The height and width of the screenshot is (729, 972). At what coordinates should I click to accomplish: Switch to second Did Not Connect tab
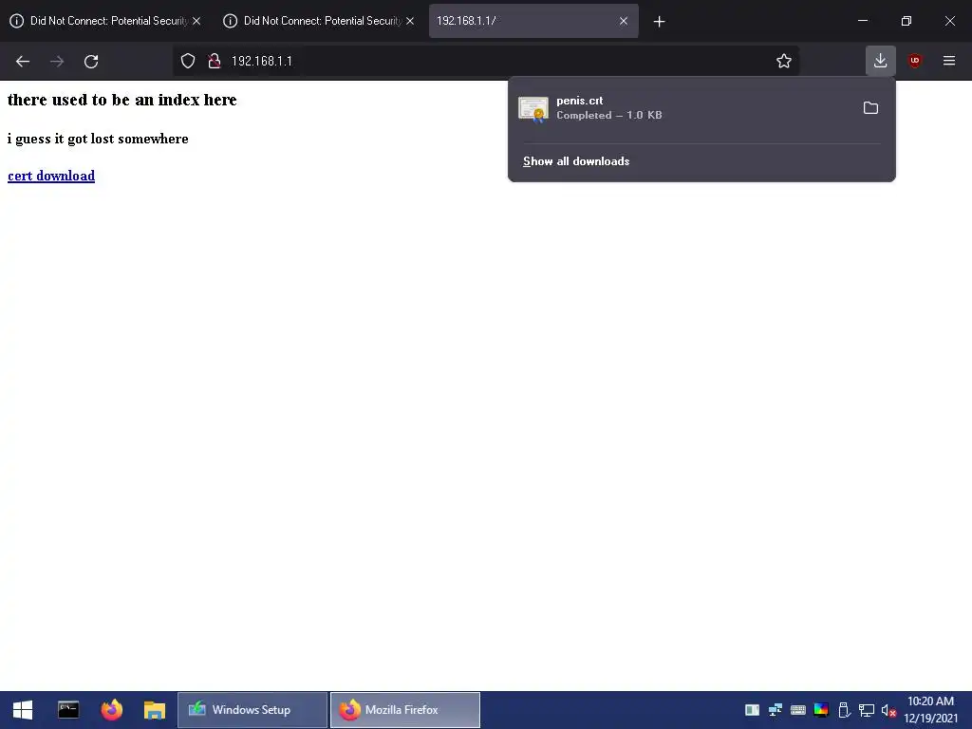tap(319, 21)
